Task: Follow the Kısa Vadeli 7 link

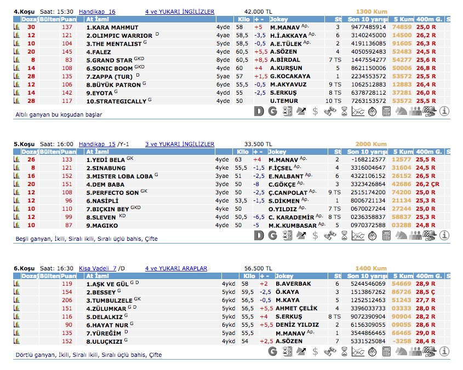Action: 98,269
